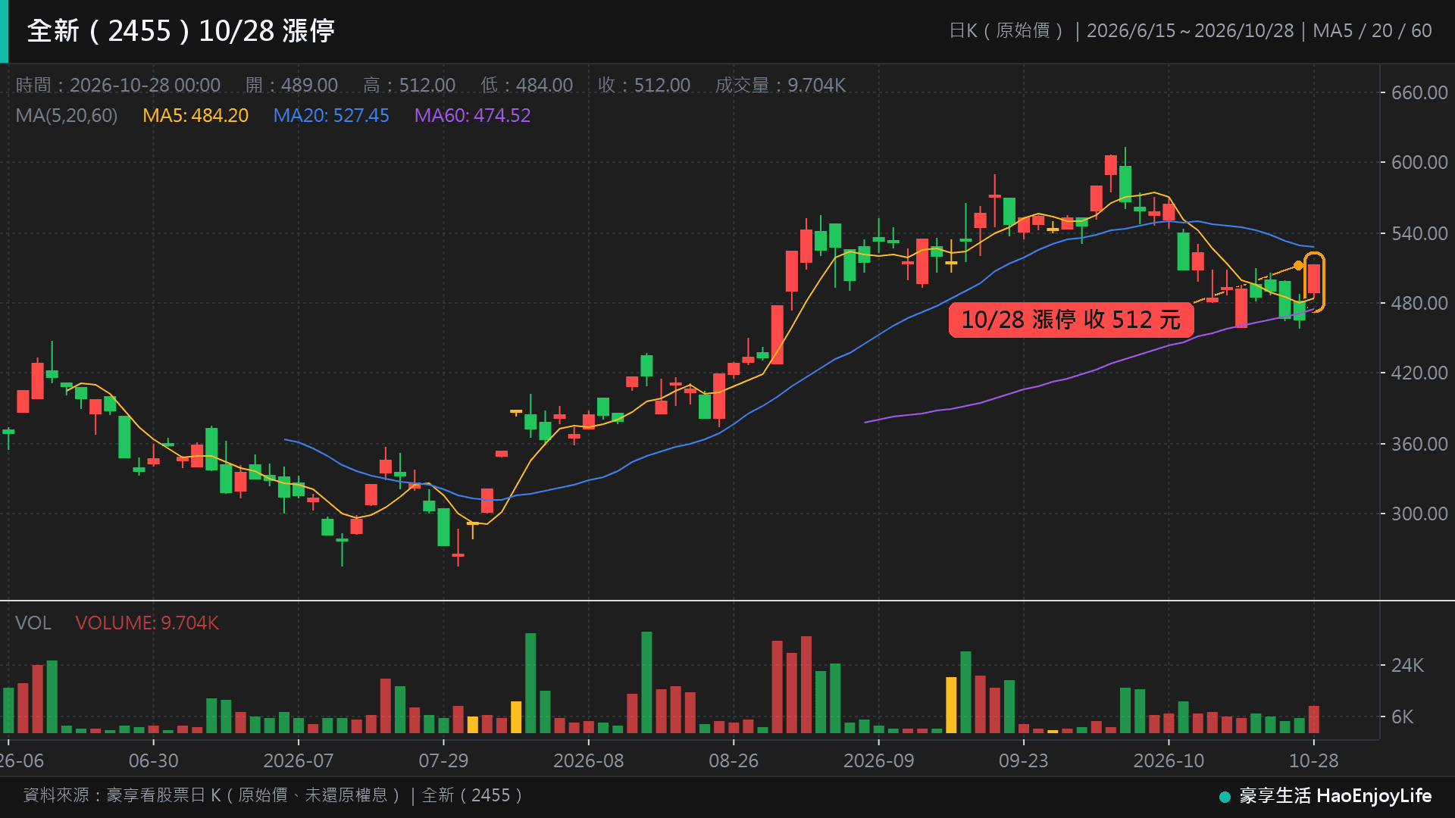Click the orange highlight box around 10/28 candle

click(1314, 282)
